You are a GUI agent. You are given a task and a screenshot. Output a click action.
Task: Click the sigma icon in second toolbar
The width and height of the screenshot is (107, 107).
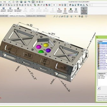tap(17, 5)
